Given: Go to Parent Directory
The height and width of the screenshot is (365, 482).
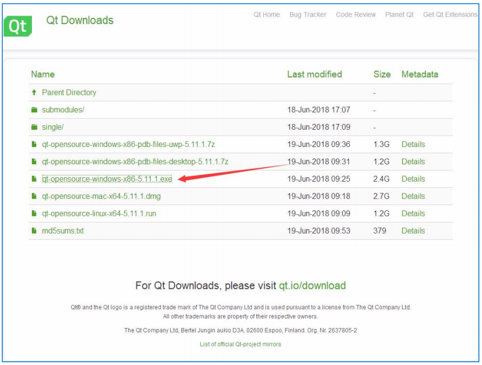Looking at the screenshot, I should (69, 92).
